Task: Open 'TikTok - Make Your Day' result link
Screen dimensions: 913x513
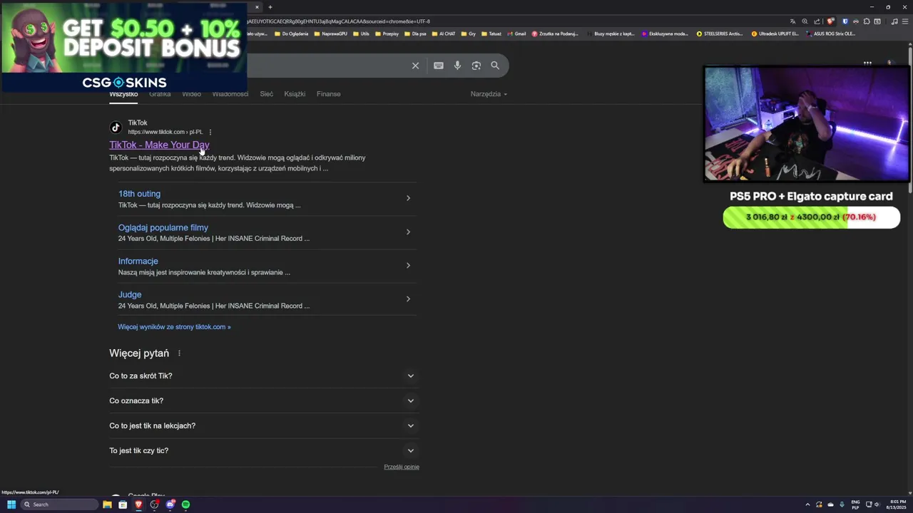Action: (x=159, y=145)
